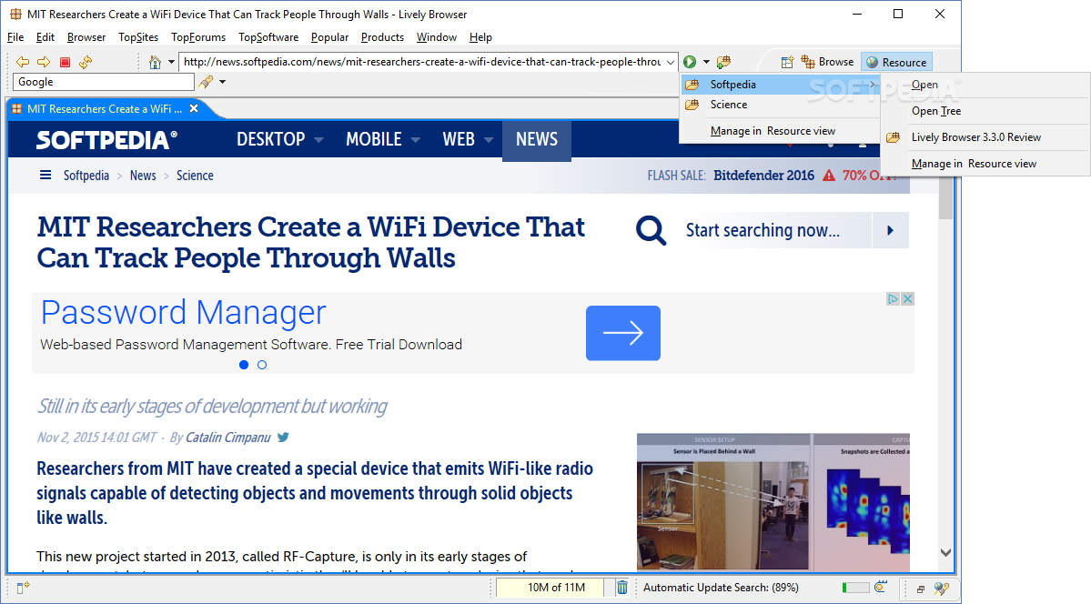Click the Bitdefender 2016 flash sale link
Image resolution: width=1091 pixels, height=604 pixels.
(x=763, y=176)
